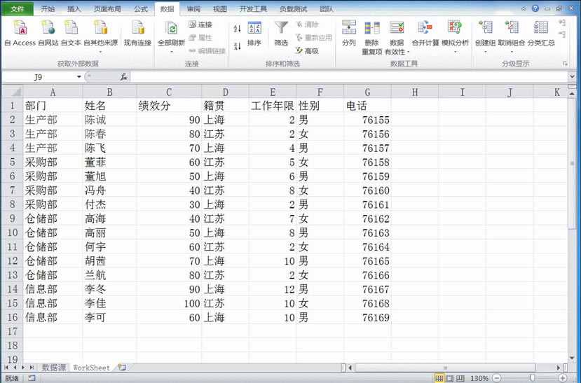
Task: Select cell with name 陈诚
Action: (x=109, y=120)
